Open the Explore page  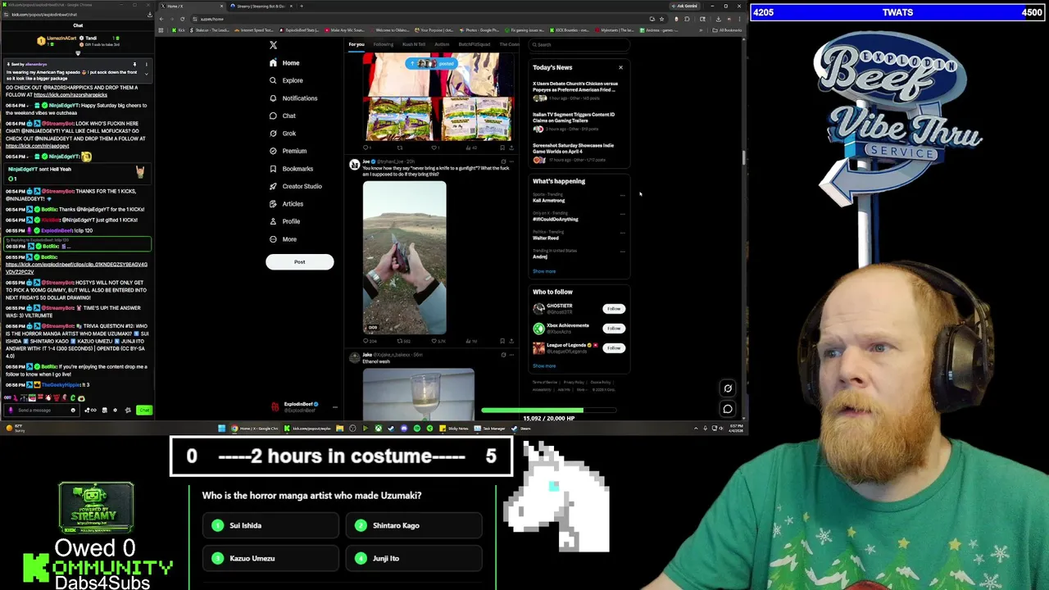[x=286, y=80]
